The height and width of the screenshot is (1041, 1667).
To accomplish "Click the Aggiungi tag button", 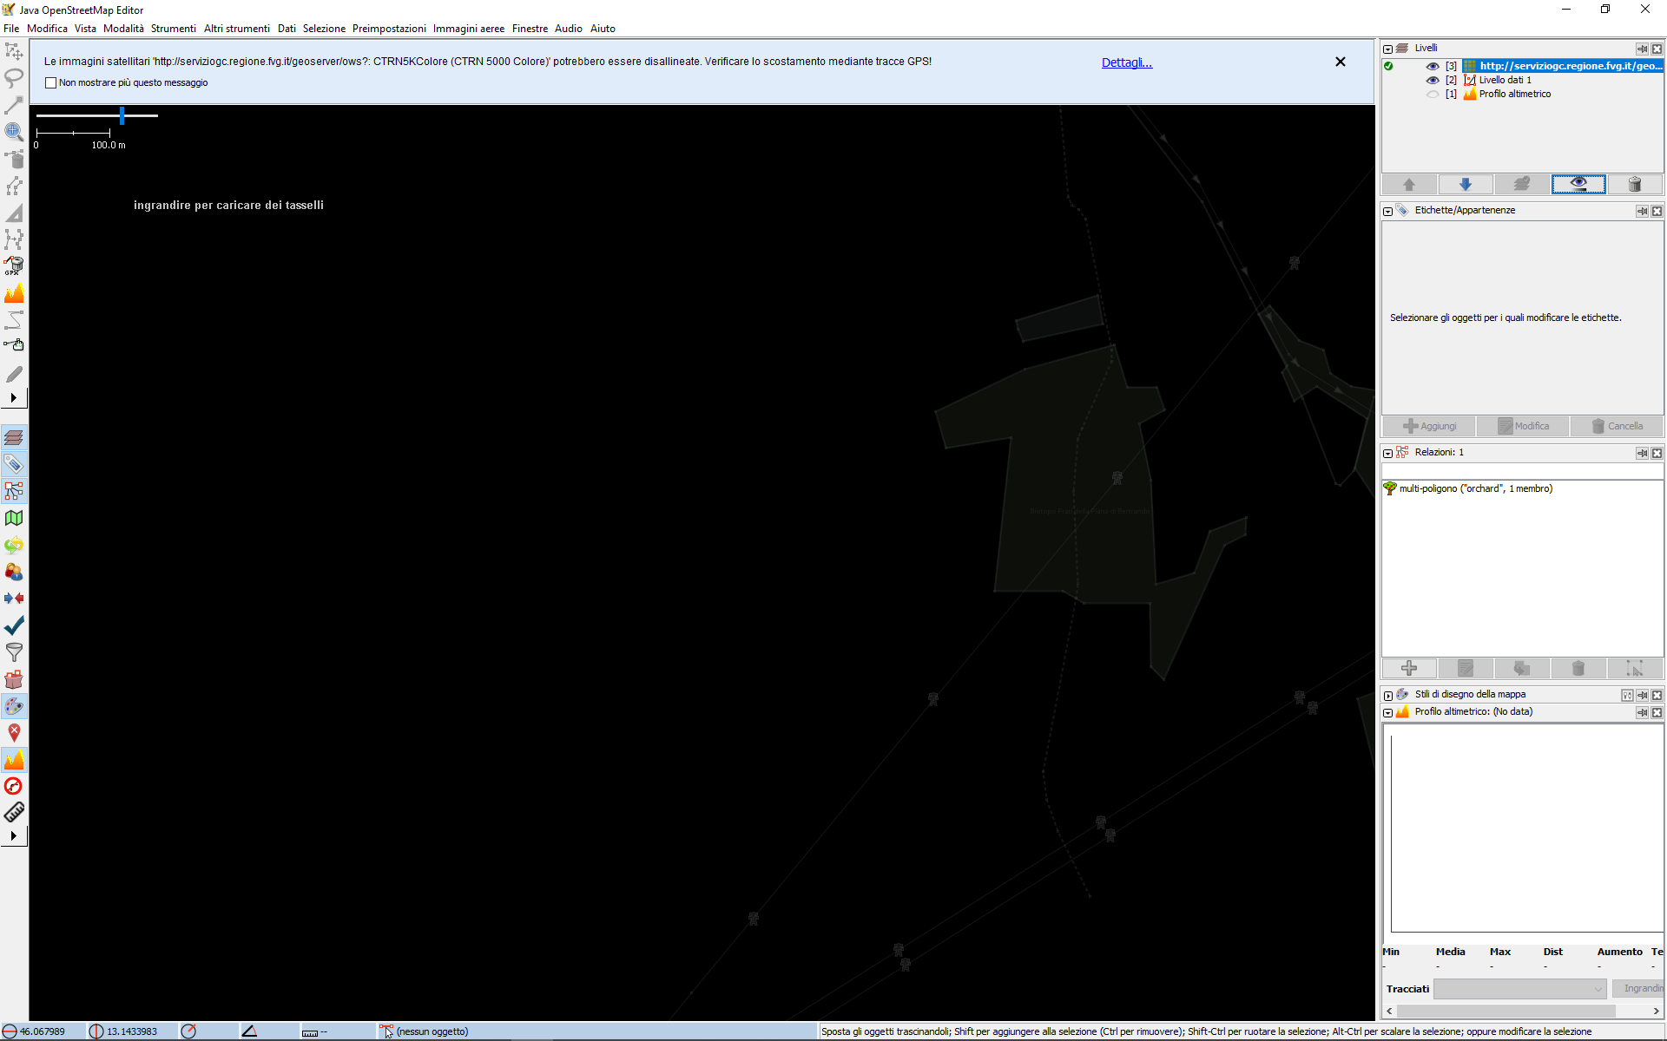I will pyautogui.click(x=1430, y=426).
